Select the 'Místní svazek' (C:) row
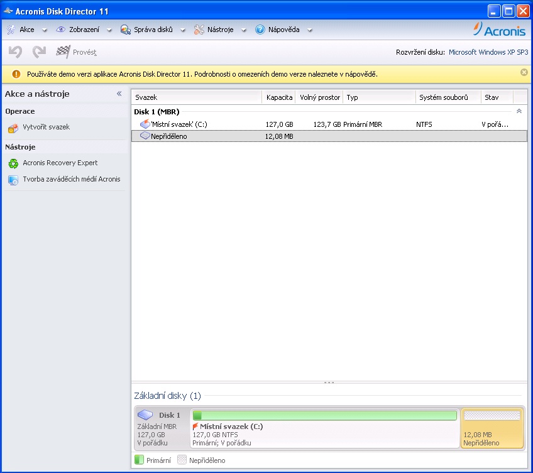533x473 pixels. 329,124
